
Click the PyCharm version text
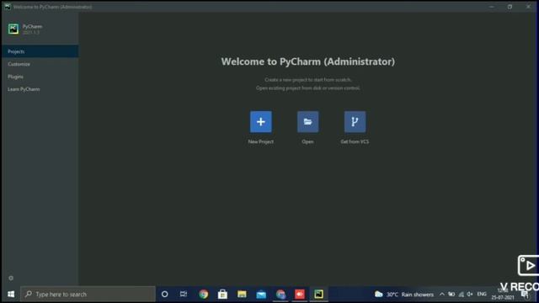click(31, 32)
